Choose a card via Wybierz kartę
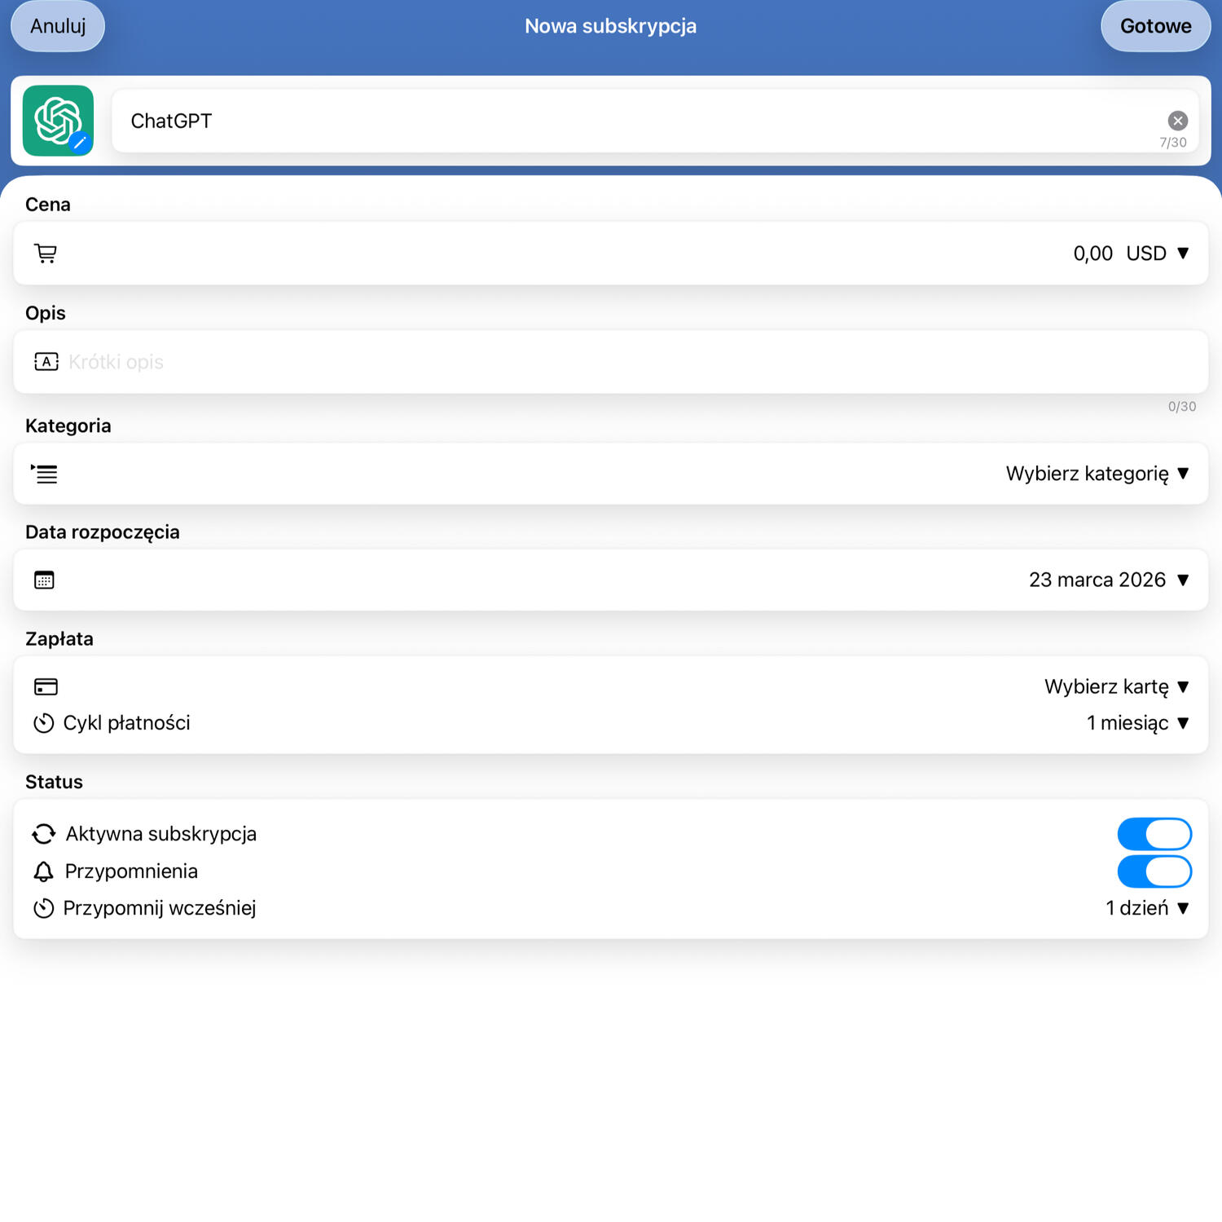 (x=1116, y=686)
